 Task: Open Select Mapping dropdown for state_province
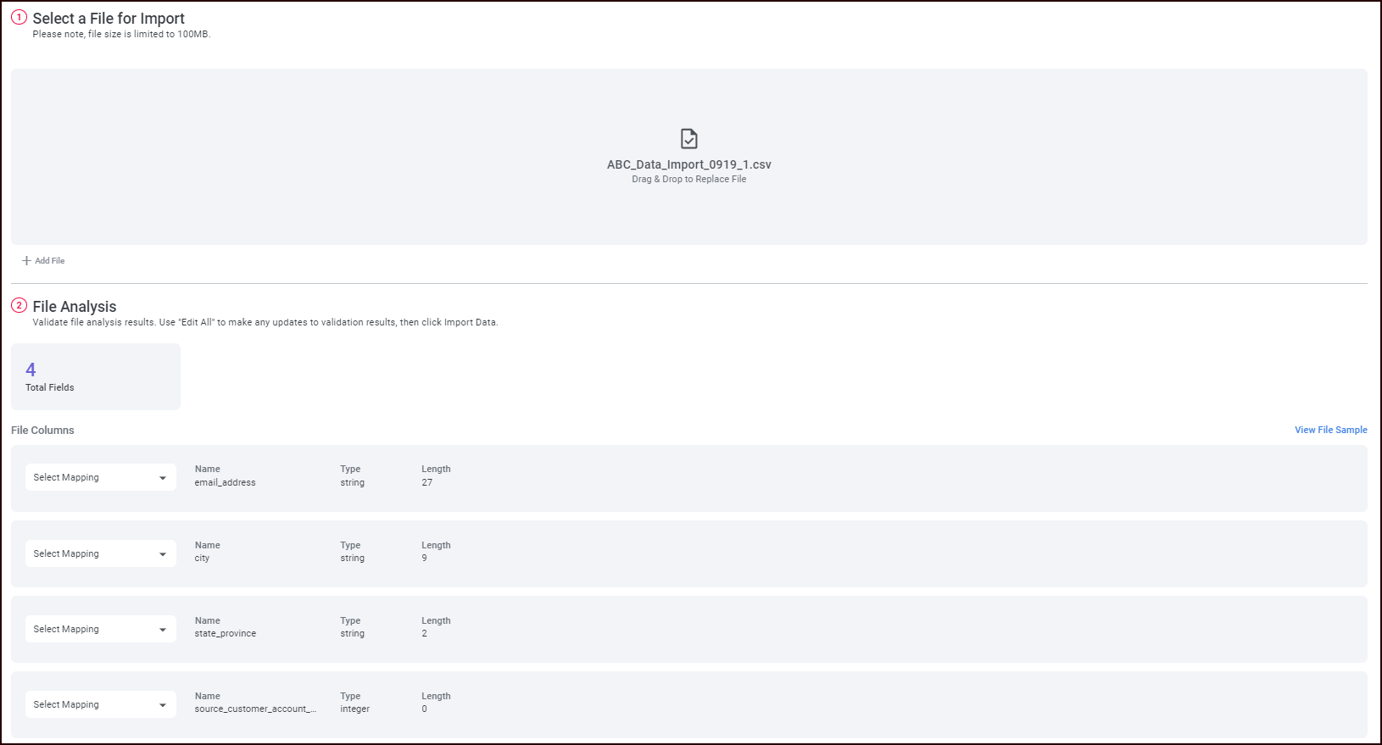click(x=100, y=629)
